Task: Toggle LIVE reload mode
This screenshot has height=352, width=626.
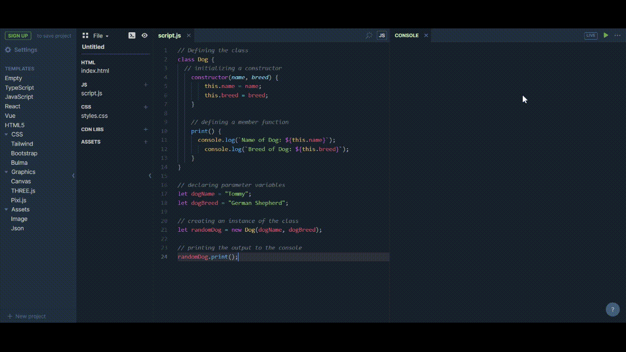Action: [591, 35]
